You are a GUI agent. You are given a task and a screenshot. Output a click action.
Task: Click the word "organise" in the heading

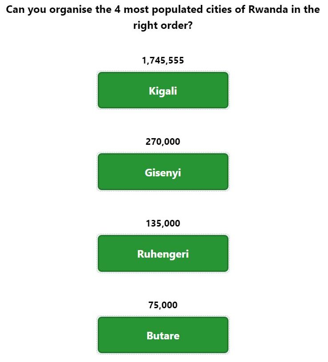[x=71, y=10]
